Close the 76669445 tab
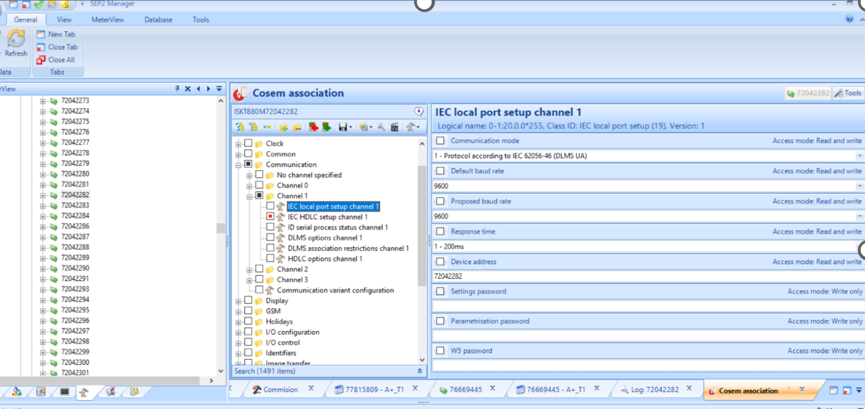Screen dimensions: 865x409 (492, 388)
